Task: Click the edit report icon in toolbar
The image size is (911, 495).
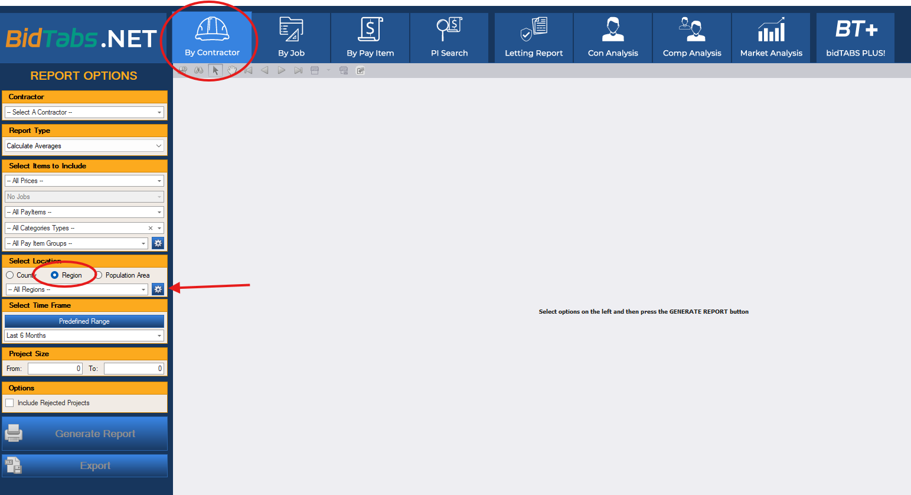Action: [x=360, y=70]
